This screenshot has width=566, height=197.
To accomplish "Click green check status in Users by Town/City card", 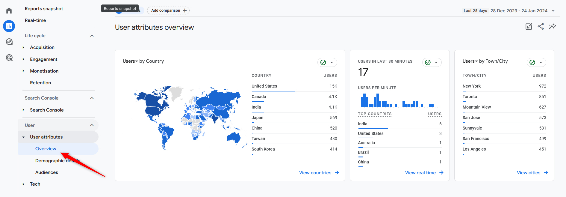I will (532, 62).
